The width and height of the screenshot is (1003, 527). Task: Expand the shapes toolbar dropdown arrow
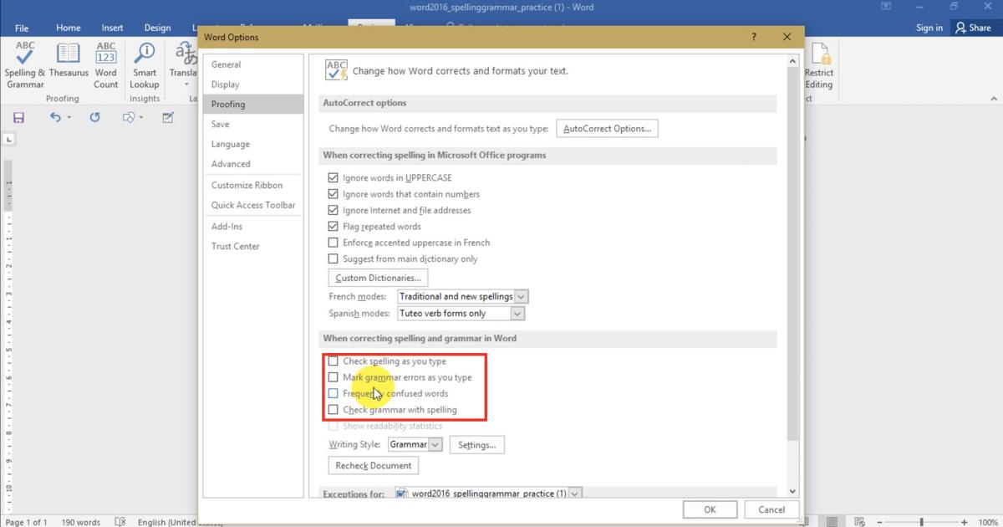141,118
